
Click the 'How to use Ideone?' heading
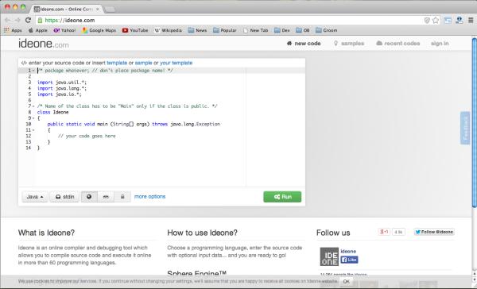202,233
